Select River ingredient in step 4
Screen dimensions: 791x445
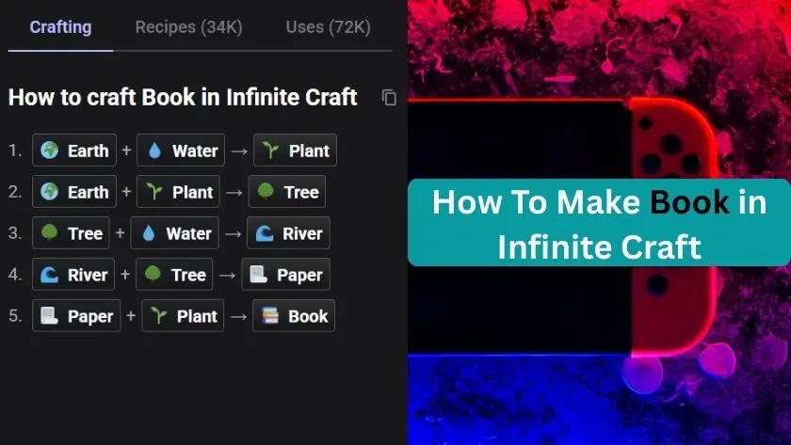pos(73,274)
